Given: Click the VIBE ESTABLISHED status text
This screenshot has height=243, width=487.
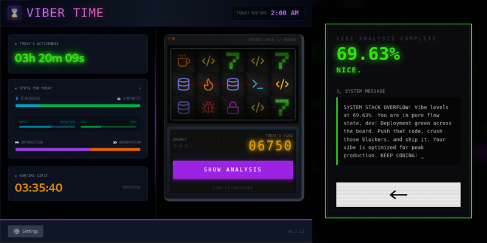Looking at the screenshot, I should (x=233, y=188).
